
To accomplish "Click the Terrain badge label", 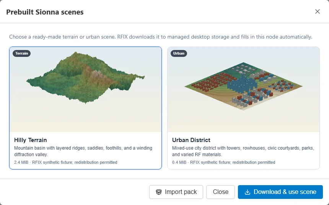I will [21, 53].
